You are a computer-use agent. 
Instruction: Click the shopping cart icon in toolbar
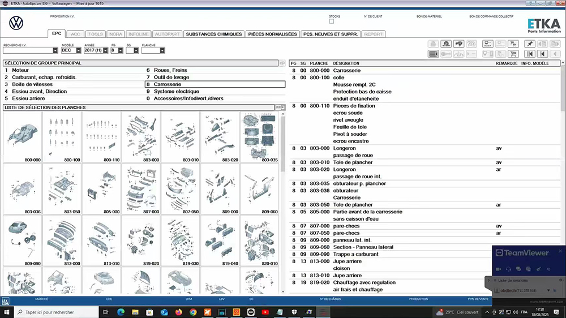(x=513, y=54)
